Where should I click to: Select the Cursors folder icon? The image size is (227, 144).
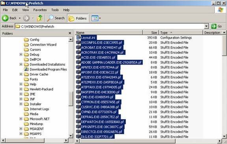click(x=26, y=49)
